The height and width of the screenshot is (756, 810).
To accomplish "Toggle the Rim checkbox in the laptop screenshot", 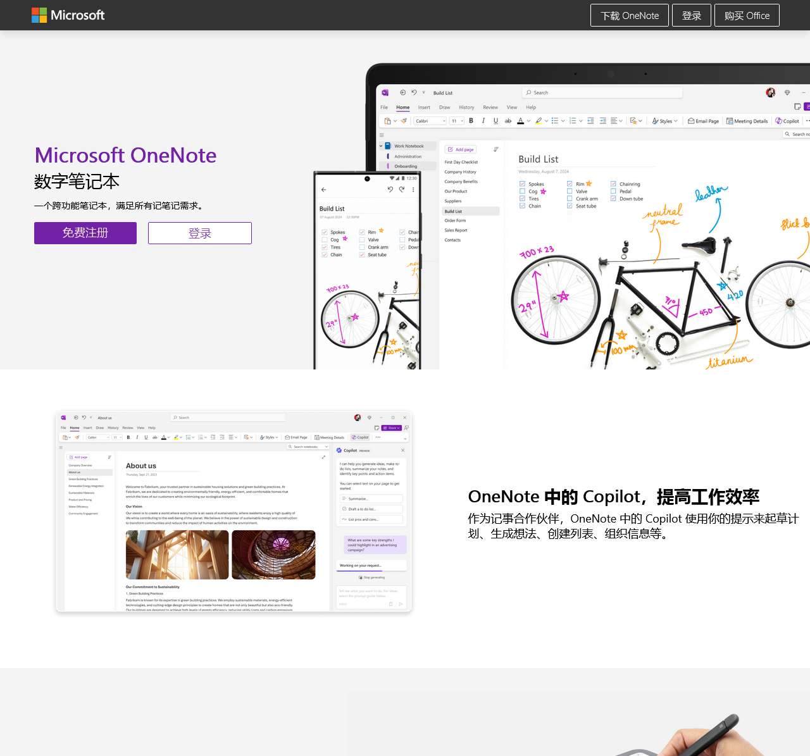I will click(570, 184).
